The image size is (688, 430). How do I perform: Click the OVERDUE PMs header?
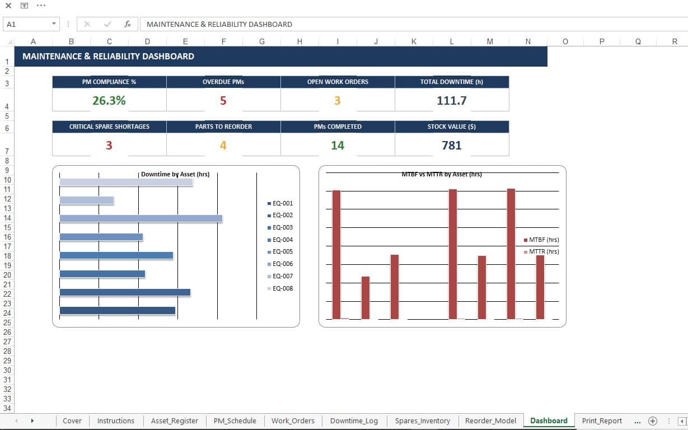point(223,82)
